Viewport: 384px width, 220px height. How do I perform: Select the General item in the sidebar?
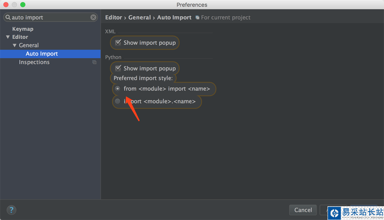28,45
